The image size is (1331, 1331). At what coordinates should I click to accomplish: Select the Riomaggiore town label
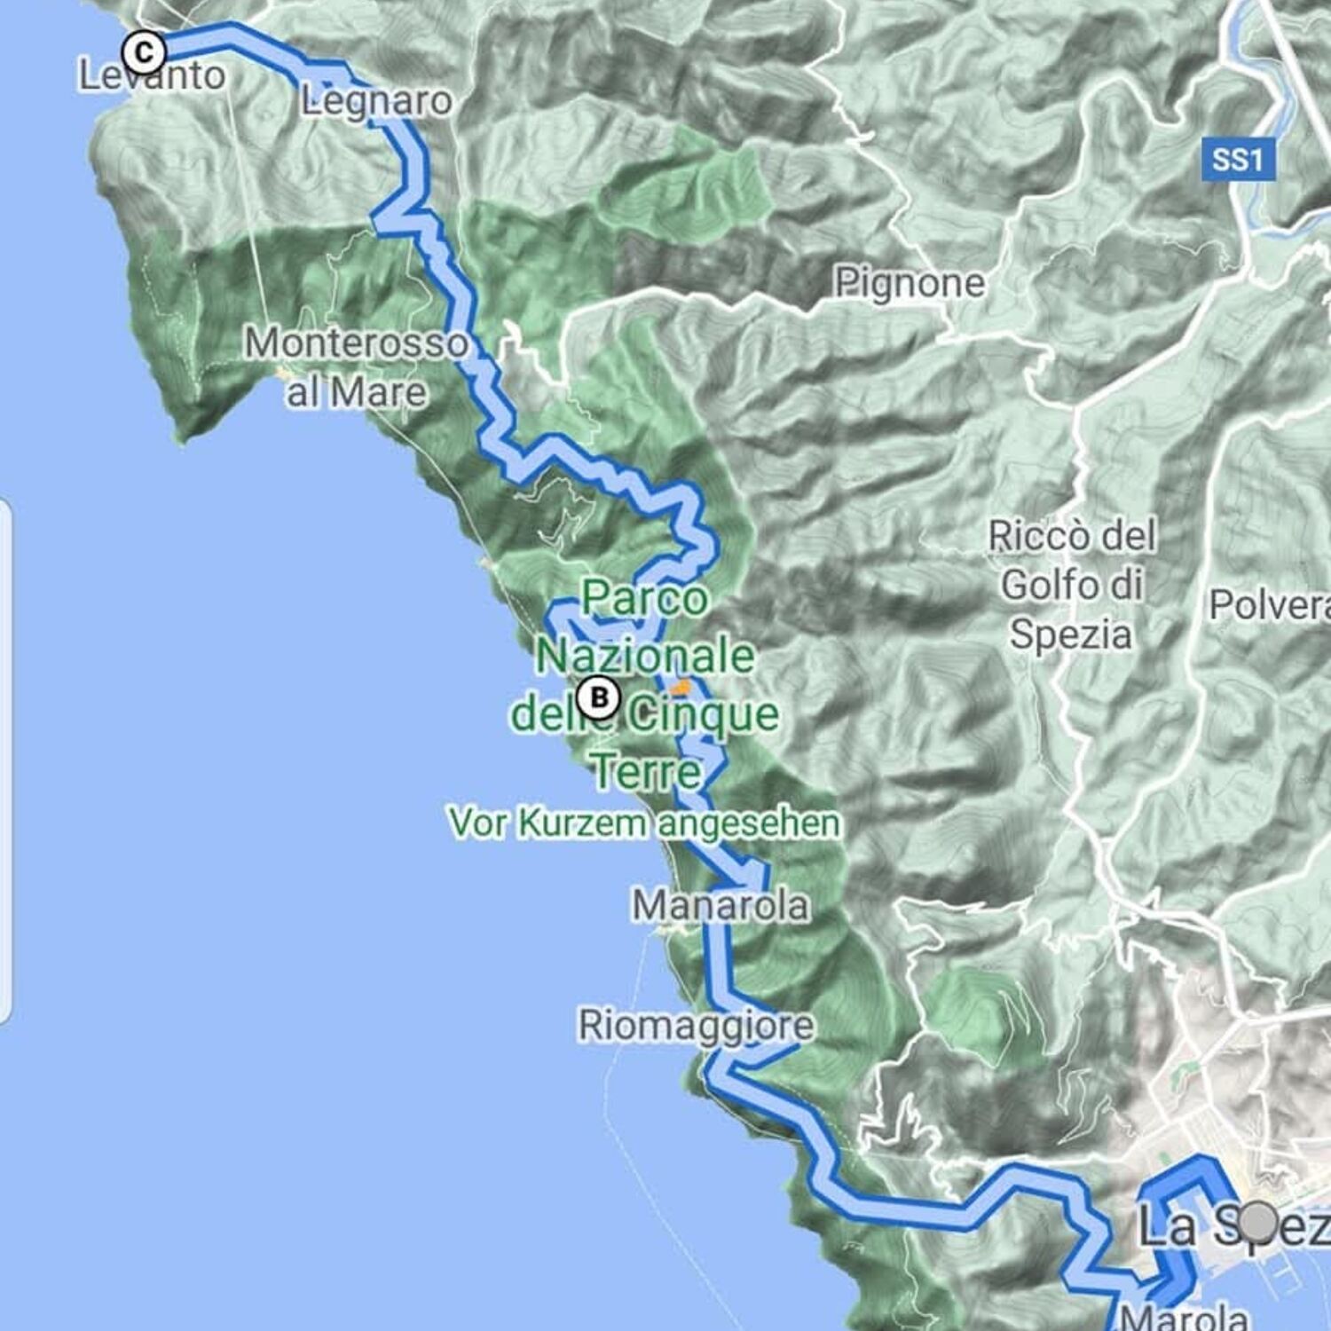point(696,1025)
